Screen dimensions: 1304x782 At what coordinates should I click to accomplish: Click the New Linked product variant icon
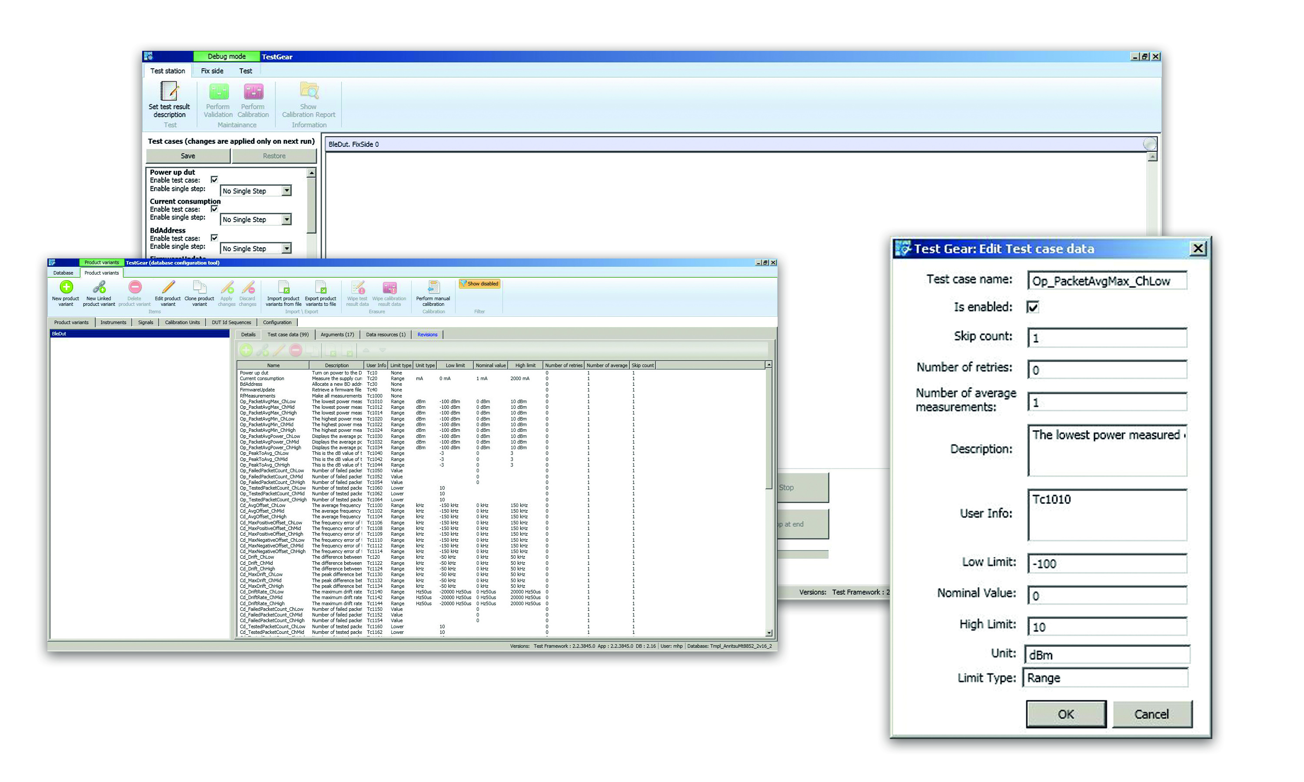(99, 287)
